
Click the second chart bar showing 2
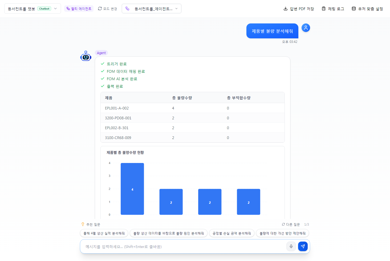point(171,202)
